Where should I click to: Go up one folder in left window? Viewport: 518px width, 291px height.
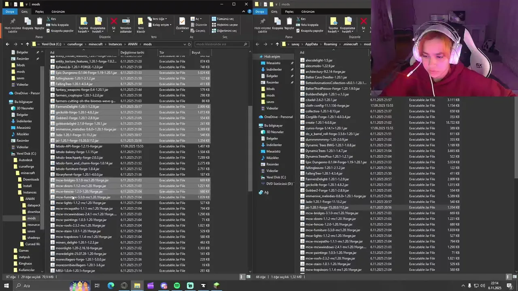pyautogui.click(x=27, y=44)
